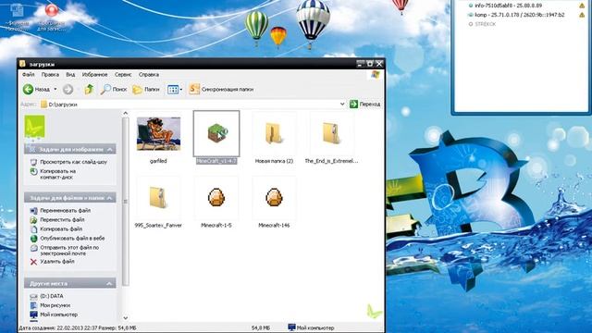This screenshot has width=592, height=333.
Task: Open Мои рисунки in other places
Action: point(55,305)
